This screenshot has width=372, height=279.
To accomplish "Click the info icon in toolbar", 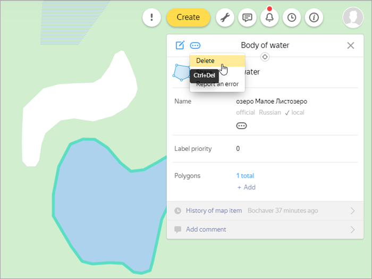I will 314,18.
